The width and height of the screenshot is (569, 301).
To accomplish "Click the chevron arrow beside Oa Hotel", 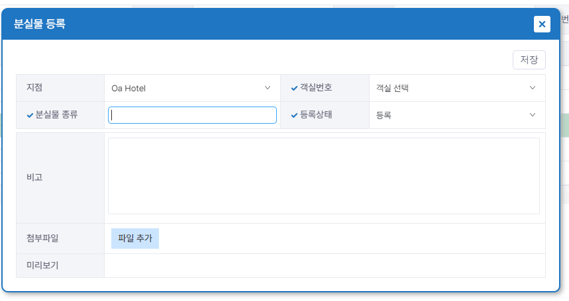I will tap(268, 88).
